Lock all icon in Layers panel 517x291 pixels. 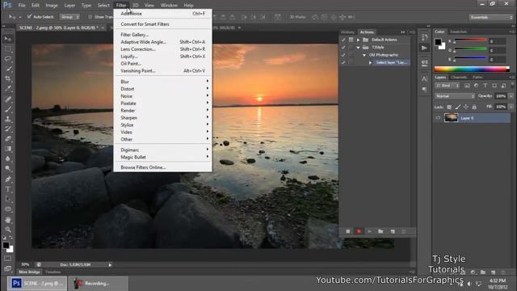[x=474, y=107]
